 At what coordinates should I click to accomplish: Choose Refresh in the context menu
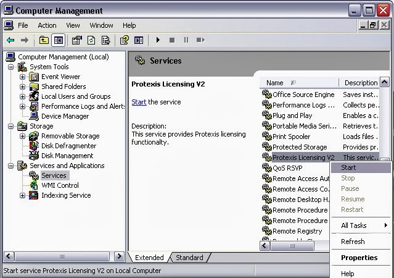(361, 242)
